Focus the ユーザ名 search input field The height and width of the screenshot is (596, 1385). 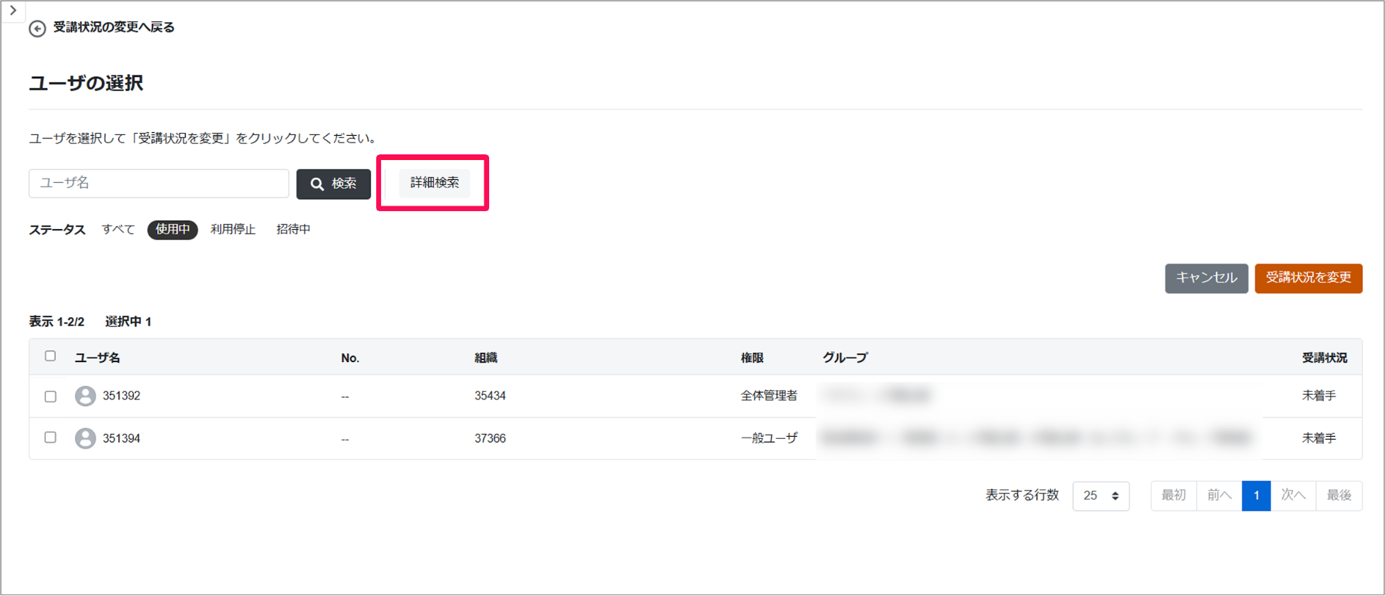(159, 183)
